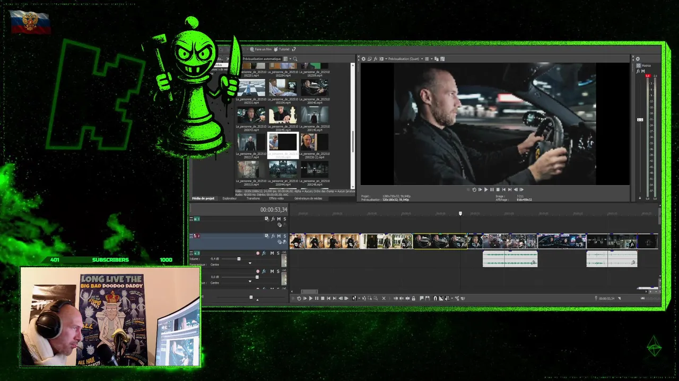Click the help question mark icon
The height and width of the screenshot is (381, 679).
[294, 49]
